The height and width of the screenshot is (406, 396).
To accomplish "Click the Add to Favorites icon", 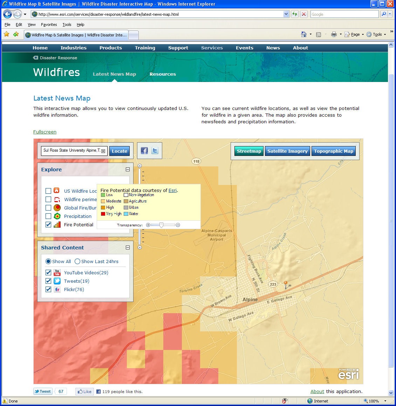I will point(16,34).
